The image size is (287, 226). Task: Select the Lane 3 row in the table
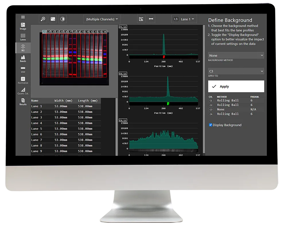(x=57, y=117)
